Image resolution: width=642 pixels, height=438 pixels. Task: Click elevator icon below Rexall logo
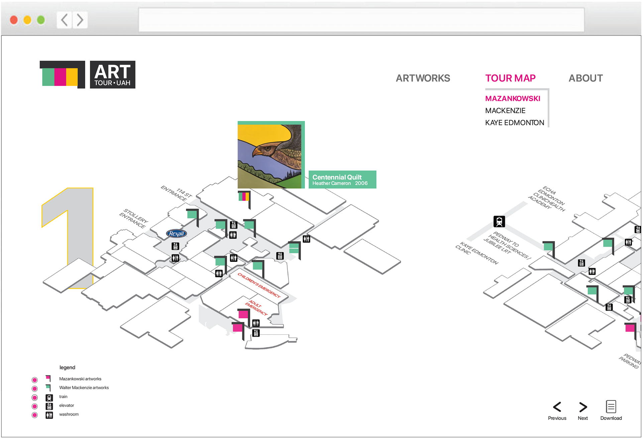coord(175,246)
